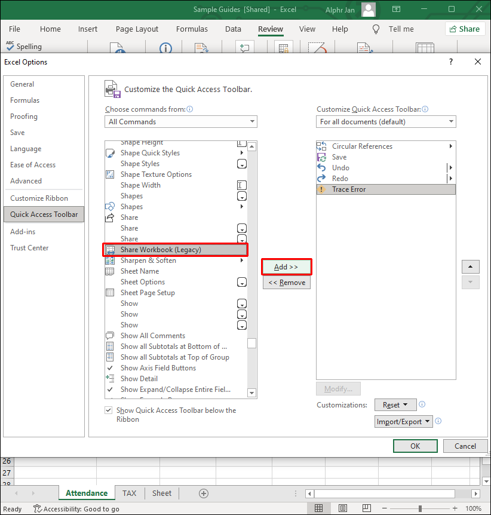Select the Save icon in toolbar list
This screenshot has height=515, width=491.
point(321,157)
